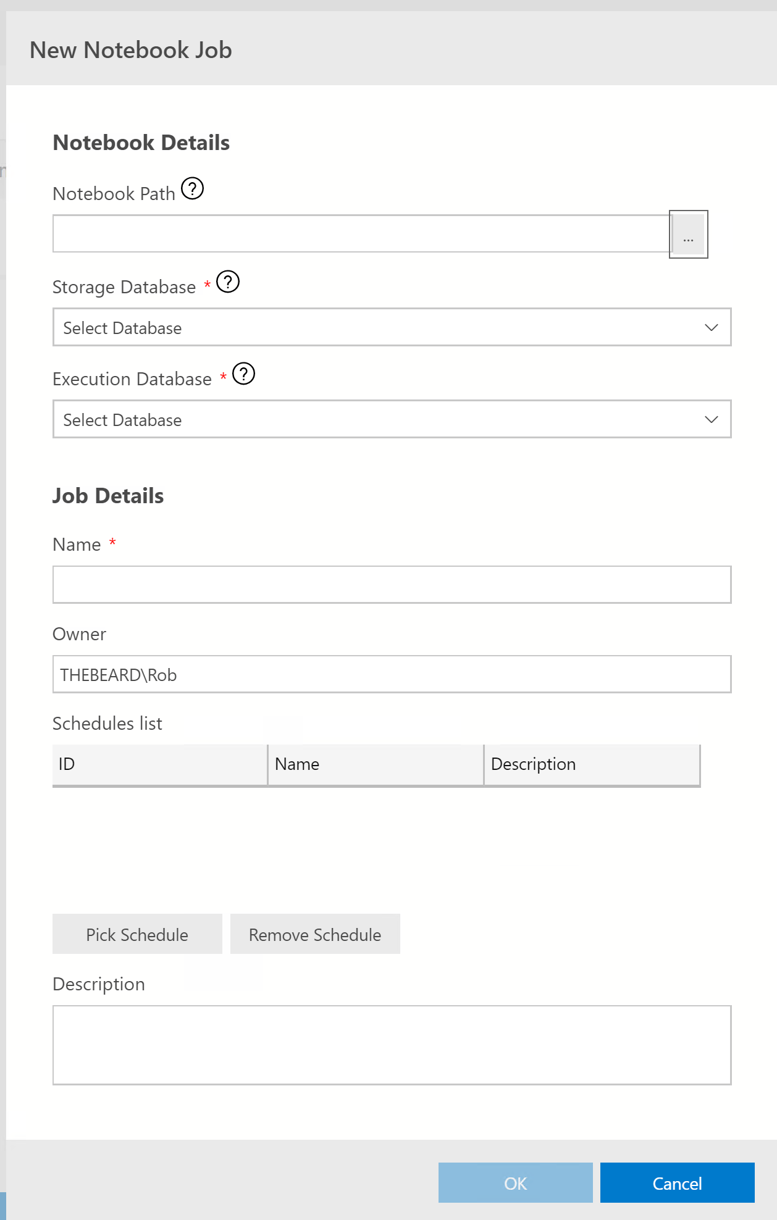Cancel the New Notebook Job dialog
The width and height of the screenshot is (777, 1220).
677,1183
